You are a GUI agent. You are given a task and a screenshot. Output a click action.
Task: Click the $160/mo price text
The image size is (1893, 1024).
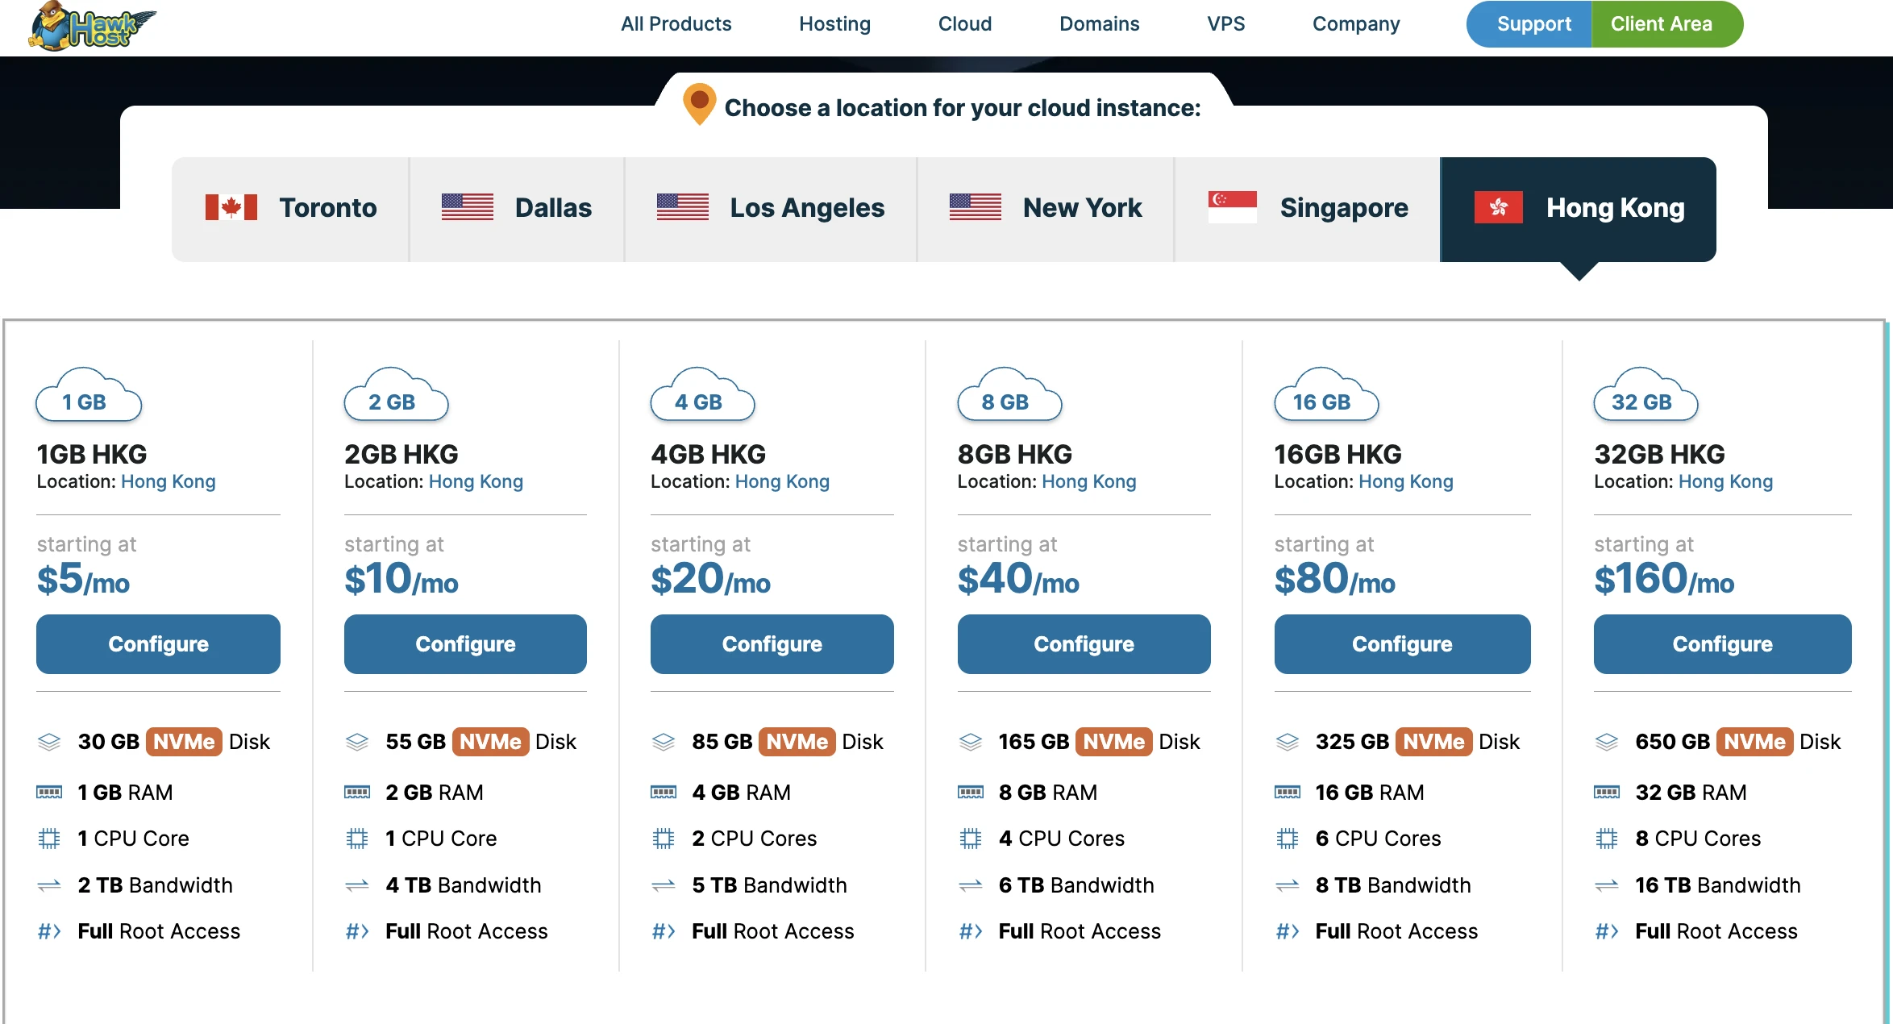point(1664,579)
